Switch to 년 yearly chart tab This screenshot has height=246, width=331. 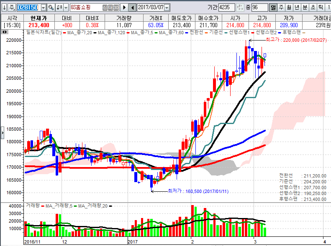(x=297, y=8)
